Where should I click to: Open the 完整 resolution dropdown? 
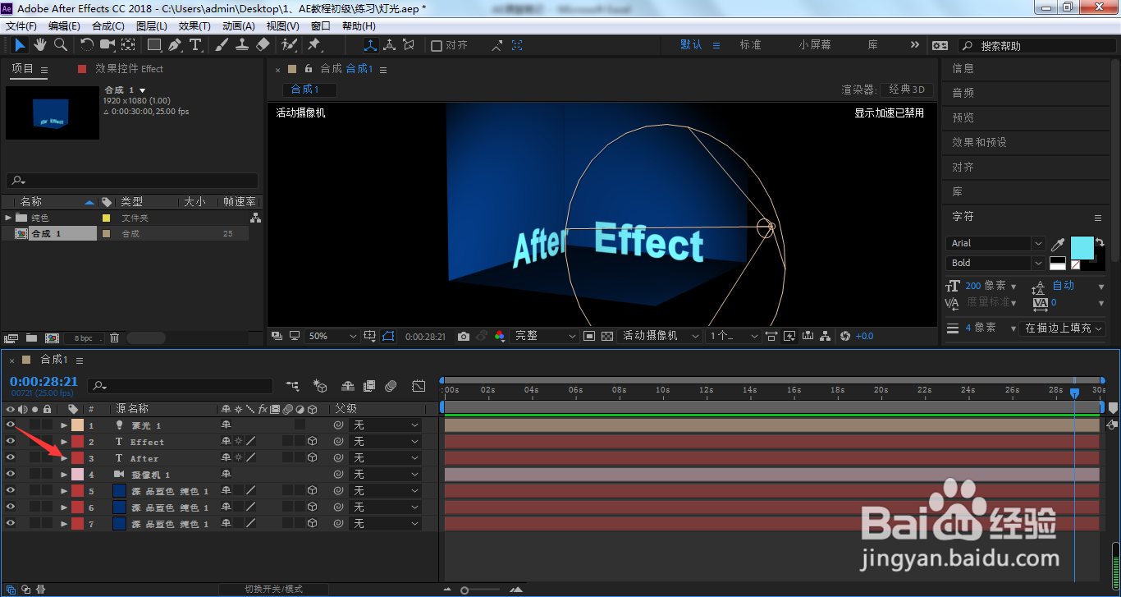point(545,336)
